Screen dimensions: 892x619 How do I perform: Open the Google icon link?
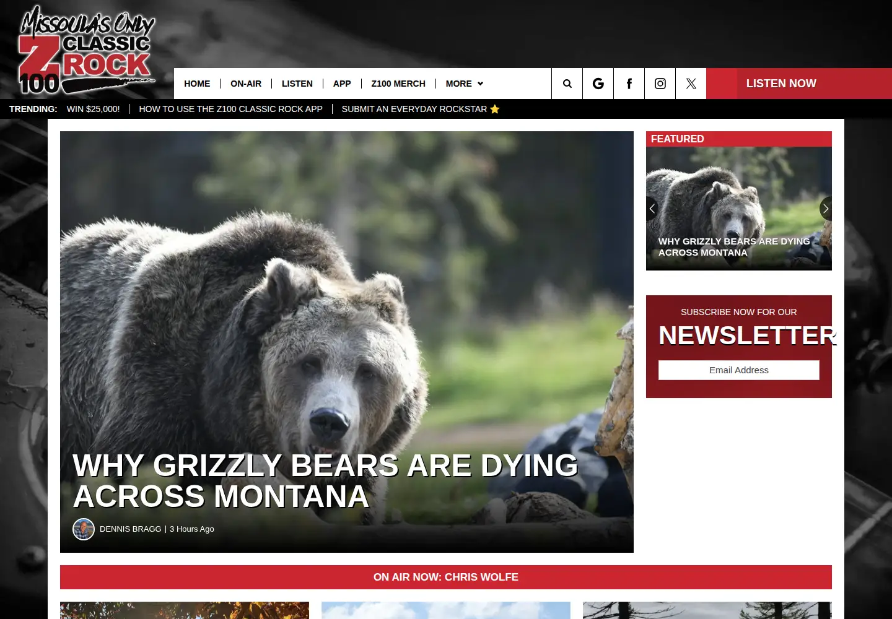click(598, 84)
